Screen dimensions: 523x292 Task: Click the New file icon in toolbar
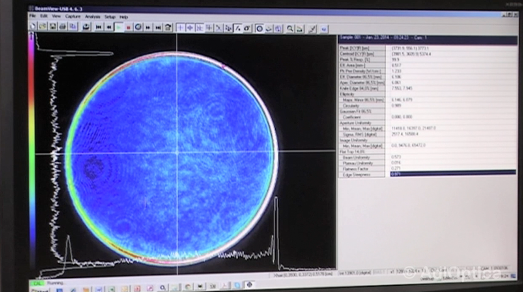(x=33, y=26)
